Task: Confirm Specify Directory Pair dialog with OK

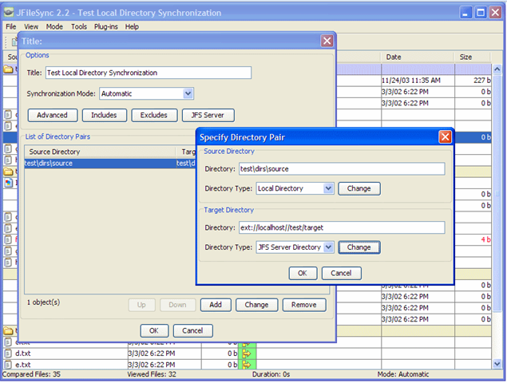Action: point(302,273)
